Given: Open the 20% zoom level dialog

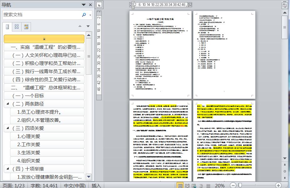Looking at the screenshot, I should click(220, 186).
